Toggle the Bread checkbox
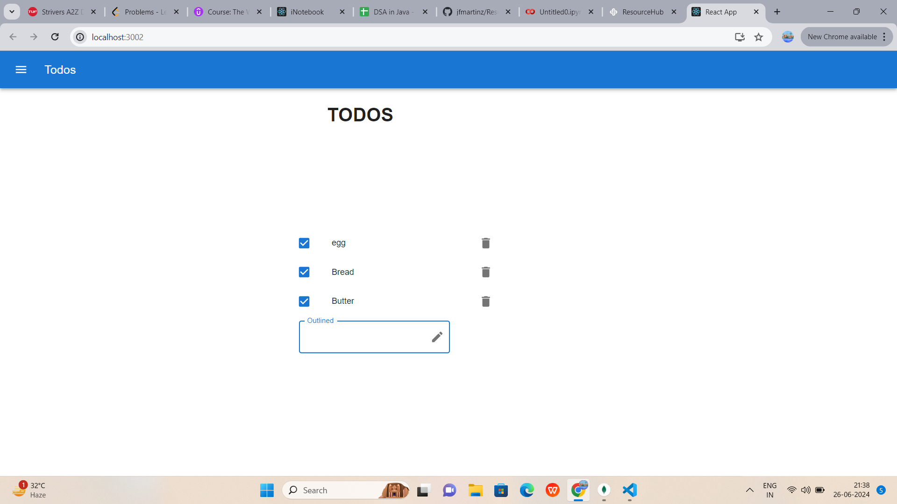The width and height of the screenshot is (897, 504). click(304, 272)
